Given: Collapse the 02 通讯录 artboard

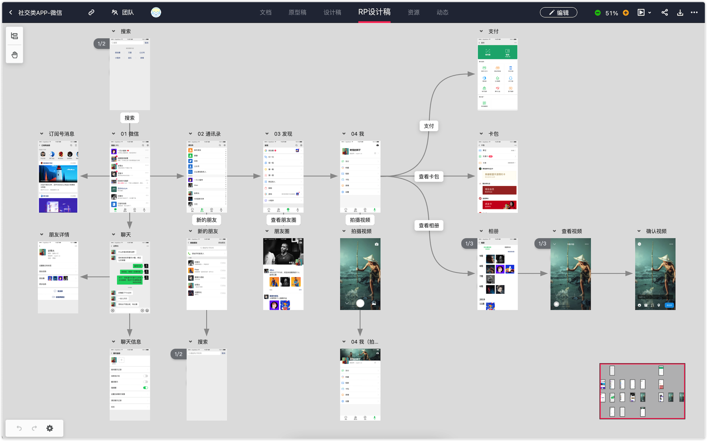Looking at the screenshot, I should pyautogui.click(x=190, y=134).
